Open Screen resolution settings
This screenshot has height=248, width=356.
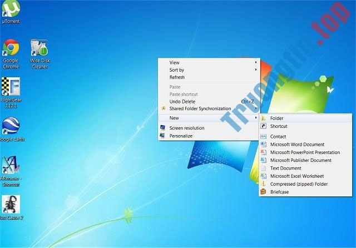click(186, 128)
